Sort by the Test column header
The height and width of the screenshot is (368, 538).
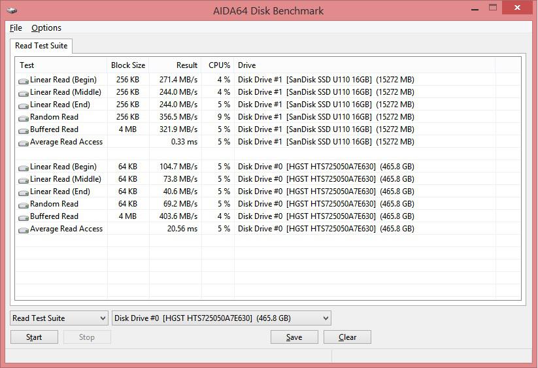coord(61,65)
